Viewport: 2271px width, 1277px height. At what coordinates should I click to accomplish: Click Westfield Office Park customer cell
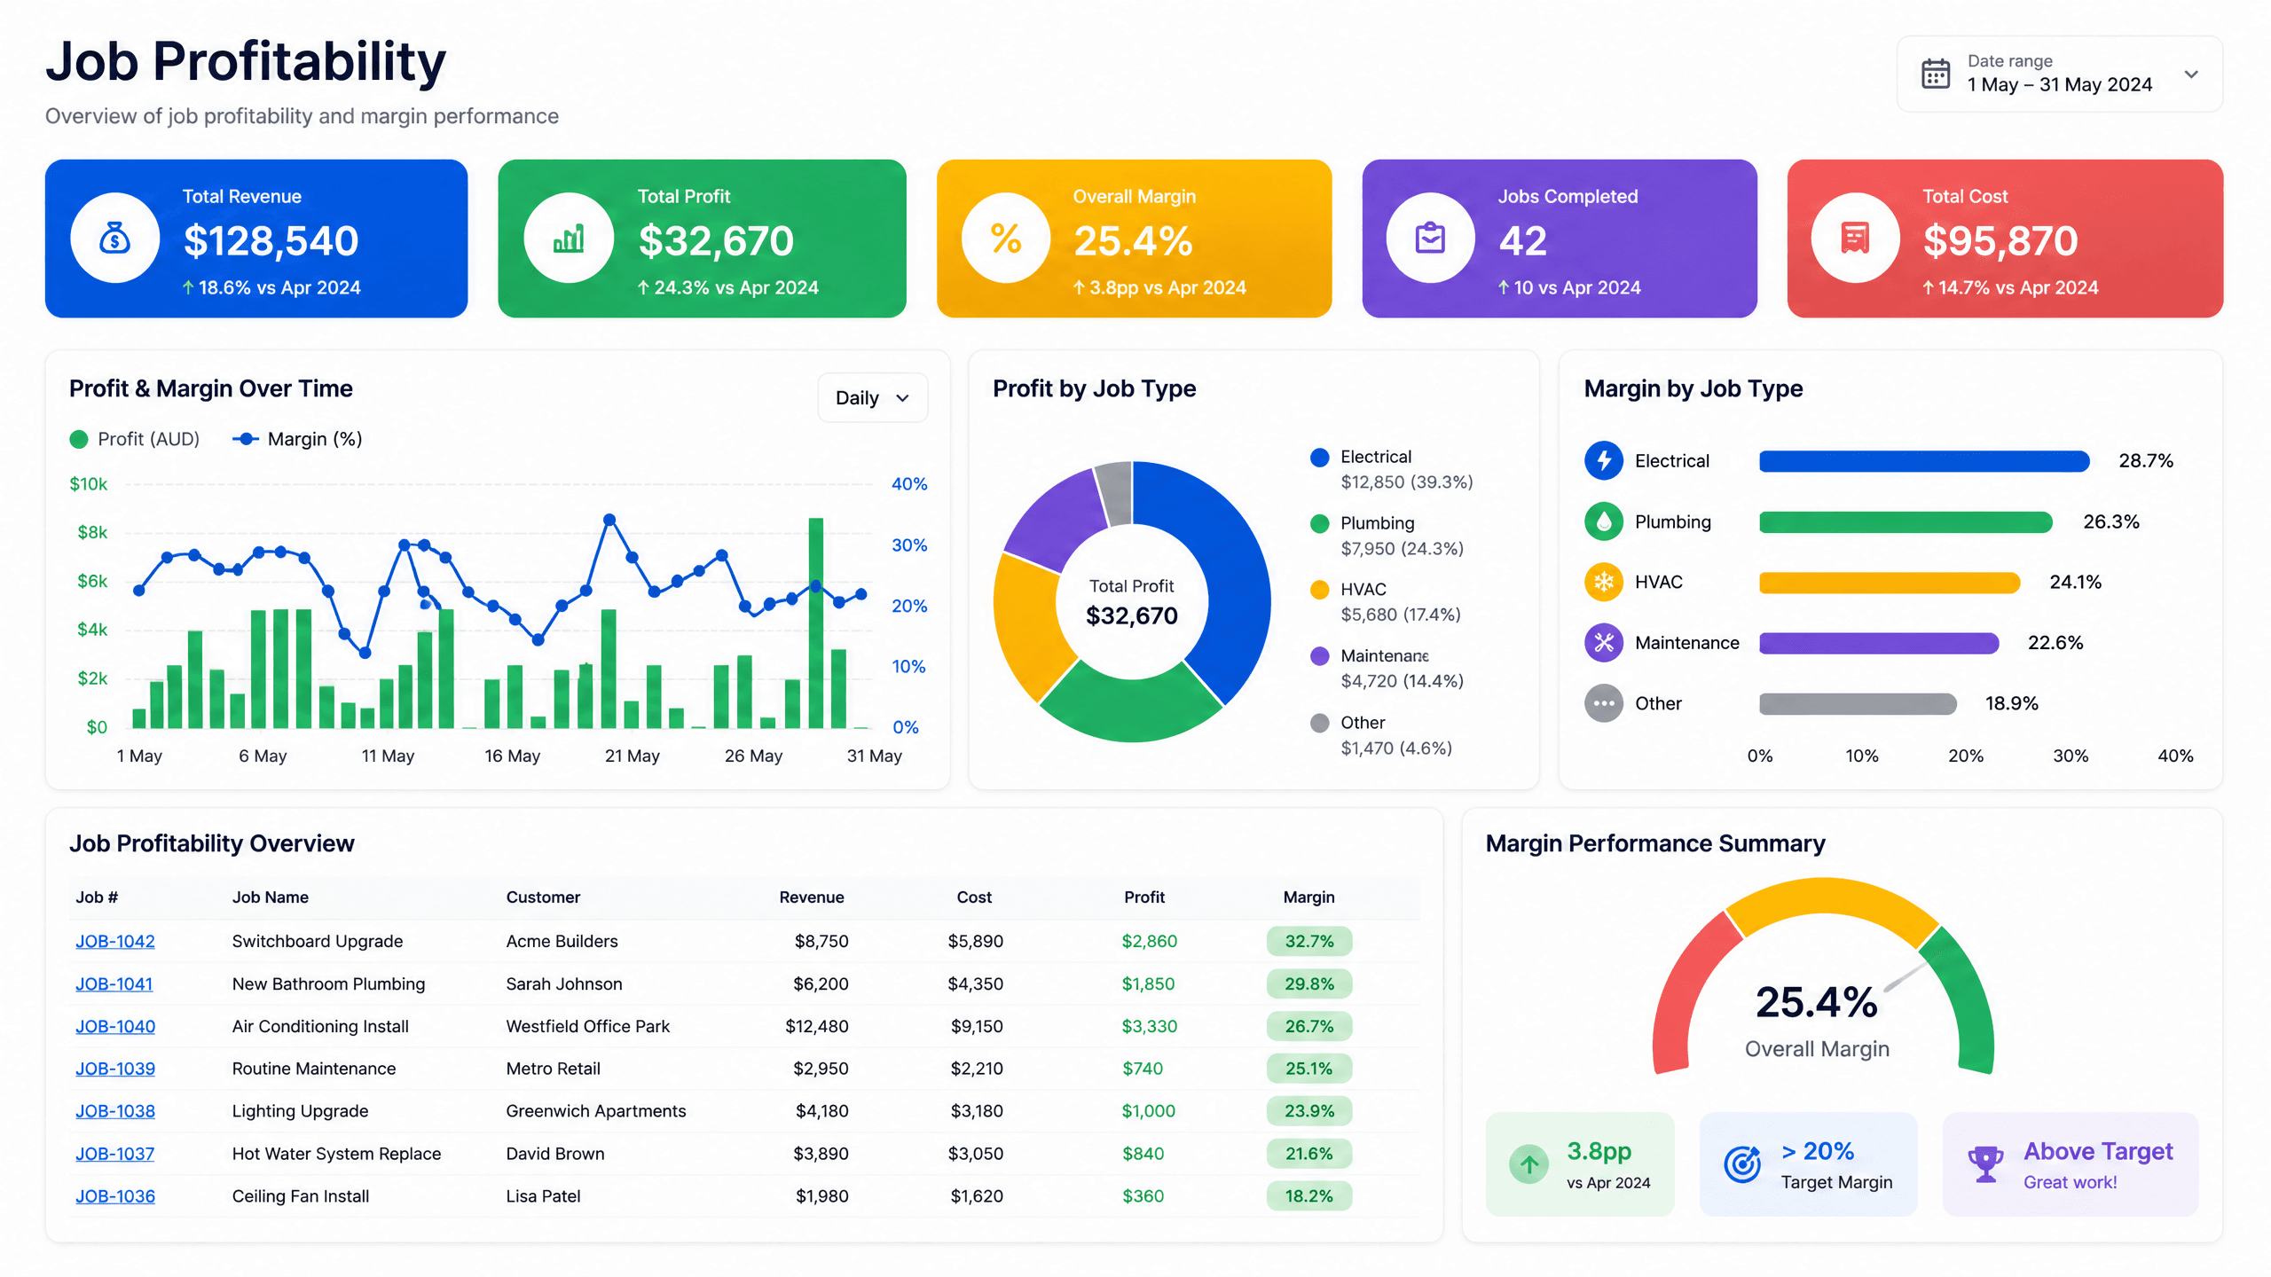click(x=587, y=1026)
